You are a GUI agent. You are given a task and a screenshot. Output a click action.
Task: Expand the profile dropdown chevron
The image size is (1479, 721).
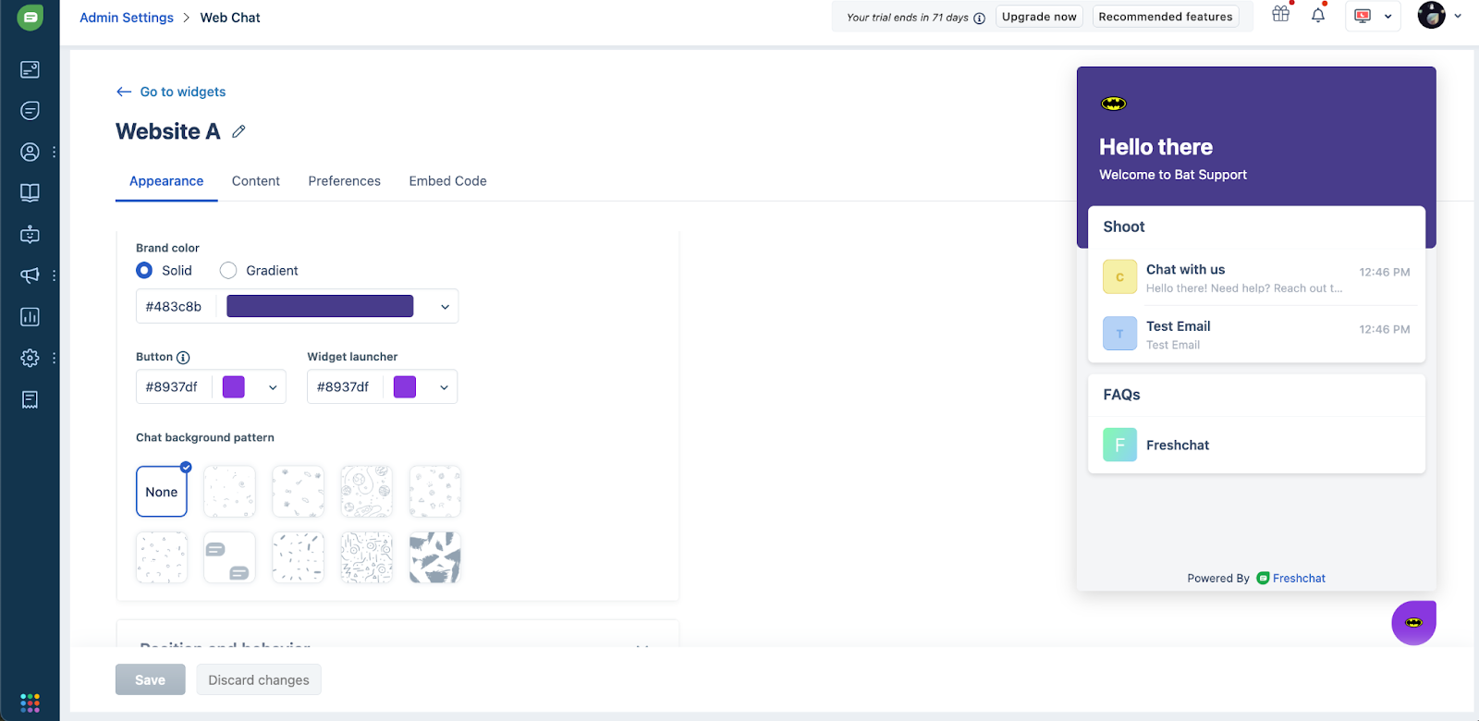click(1458, 15)
